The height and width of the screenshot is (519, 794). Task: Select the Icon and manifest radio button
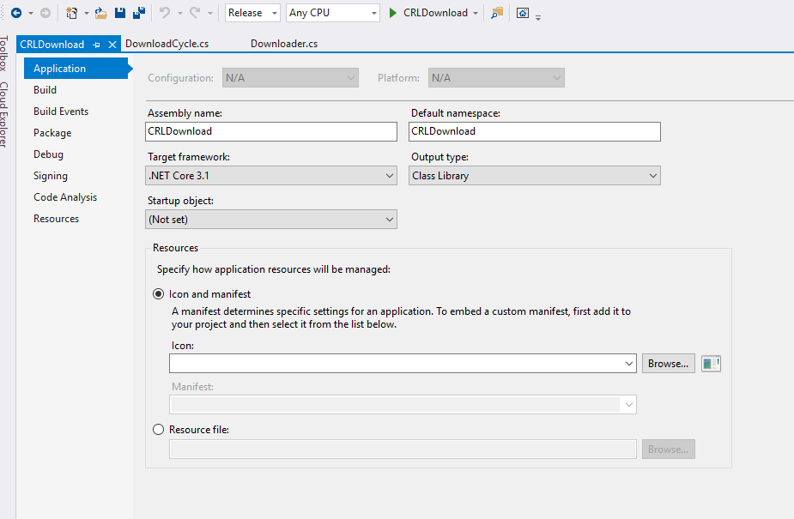pyautogui.click(x=159, y=294)
